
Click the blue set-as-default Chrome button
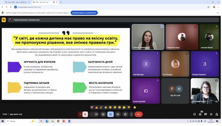point(84,13)
